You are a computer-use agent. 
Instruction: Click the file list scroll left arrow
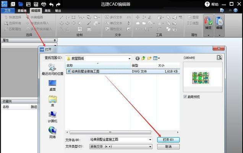click(67, 132)
